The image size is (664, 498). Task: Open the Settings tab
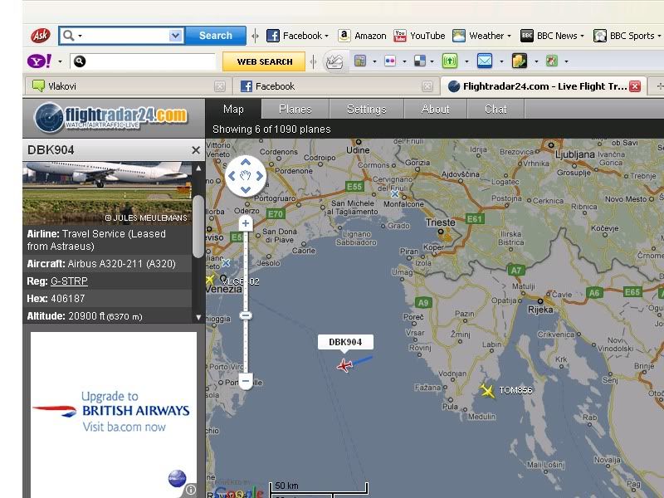click(367, 110)
